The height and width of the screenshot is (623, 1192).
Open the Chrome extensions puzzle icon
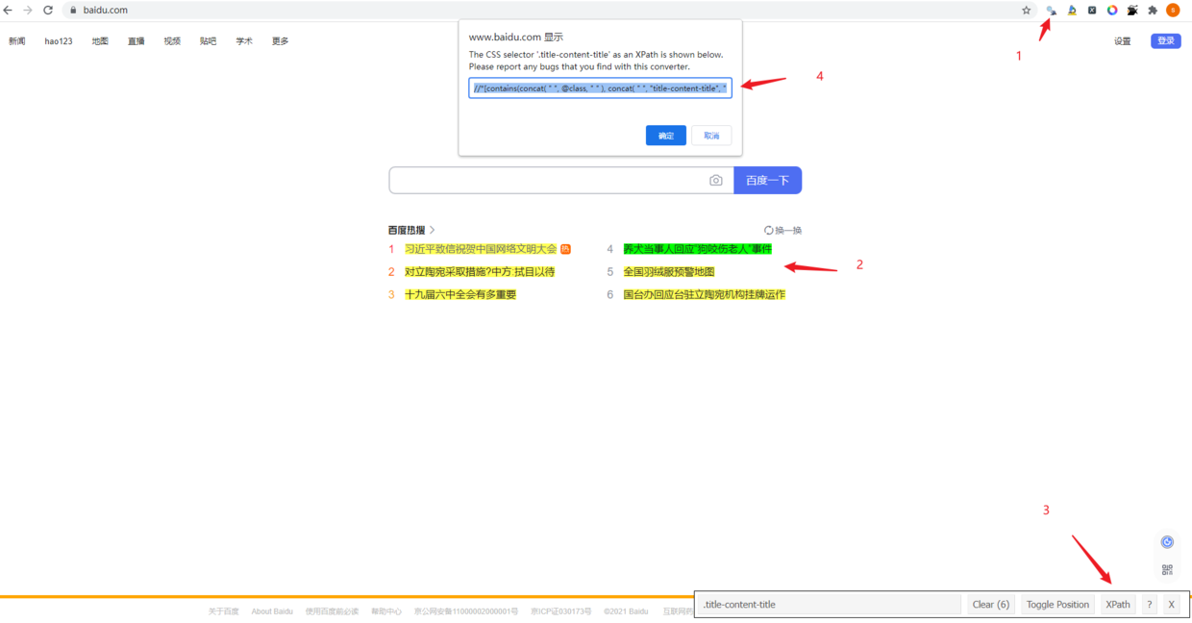pos(1153,11)
